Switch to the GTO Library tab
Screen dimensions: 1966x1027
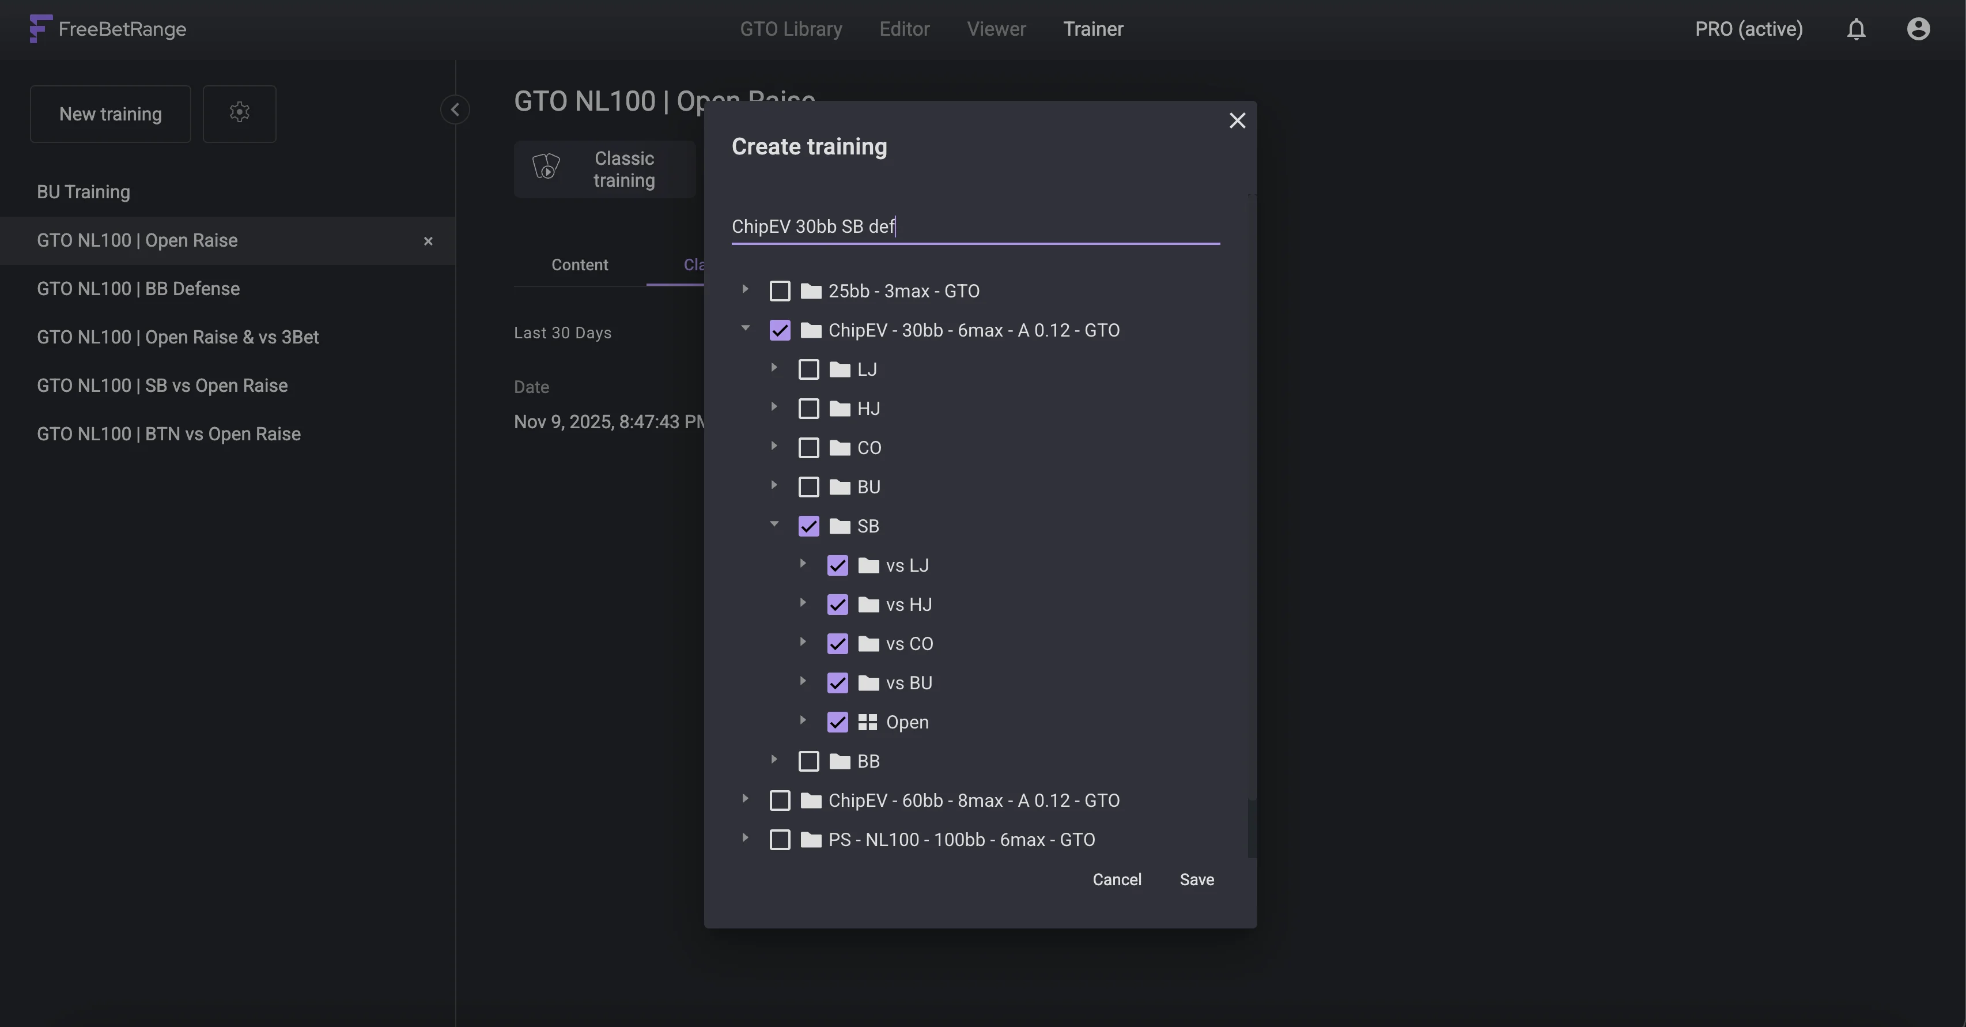pyautogui.click(x=791, y=29)
